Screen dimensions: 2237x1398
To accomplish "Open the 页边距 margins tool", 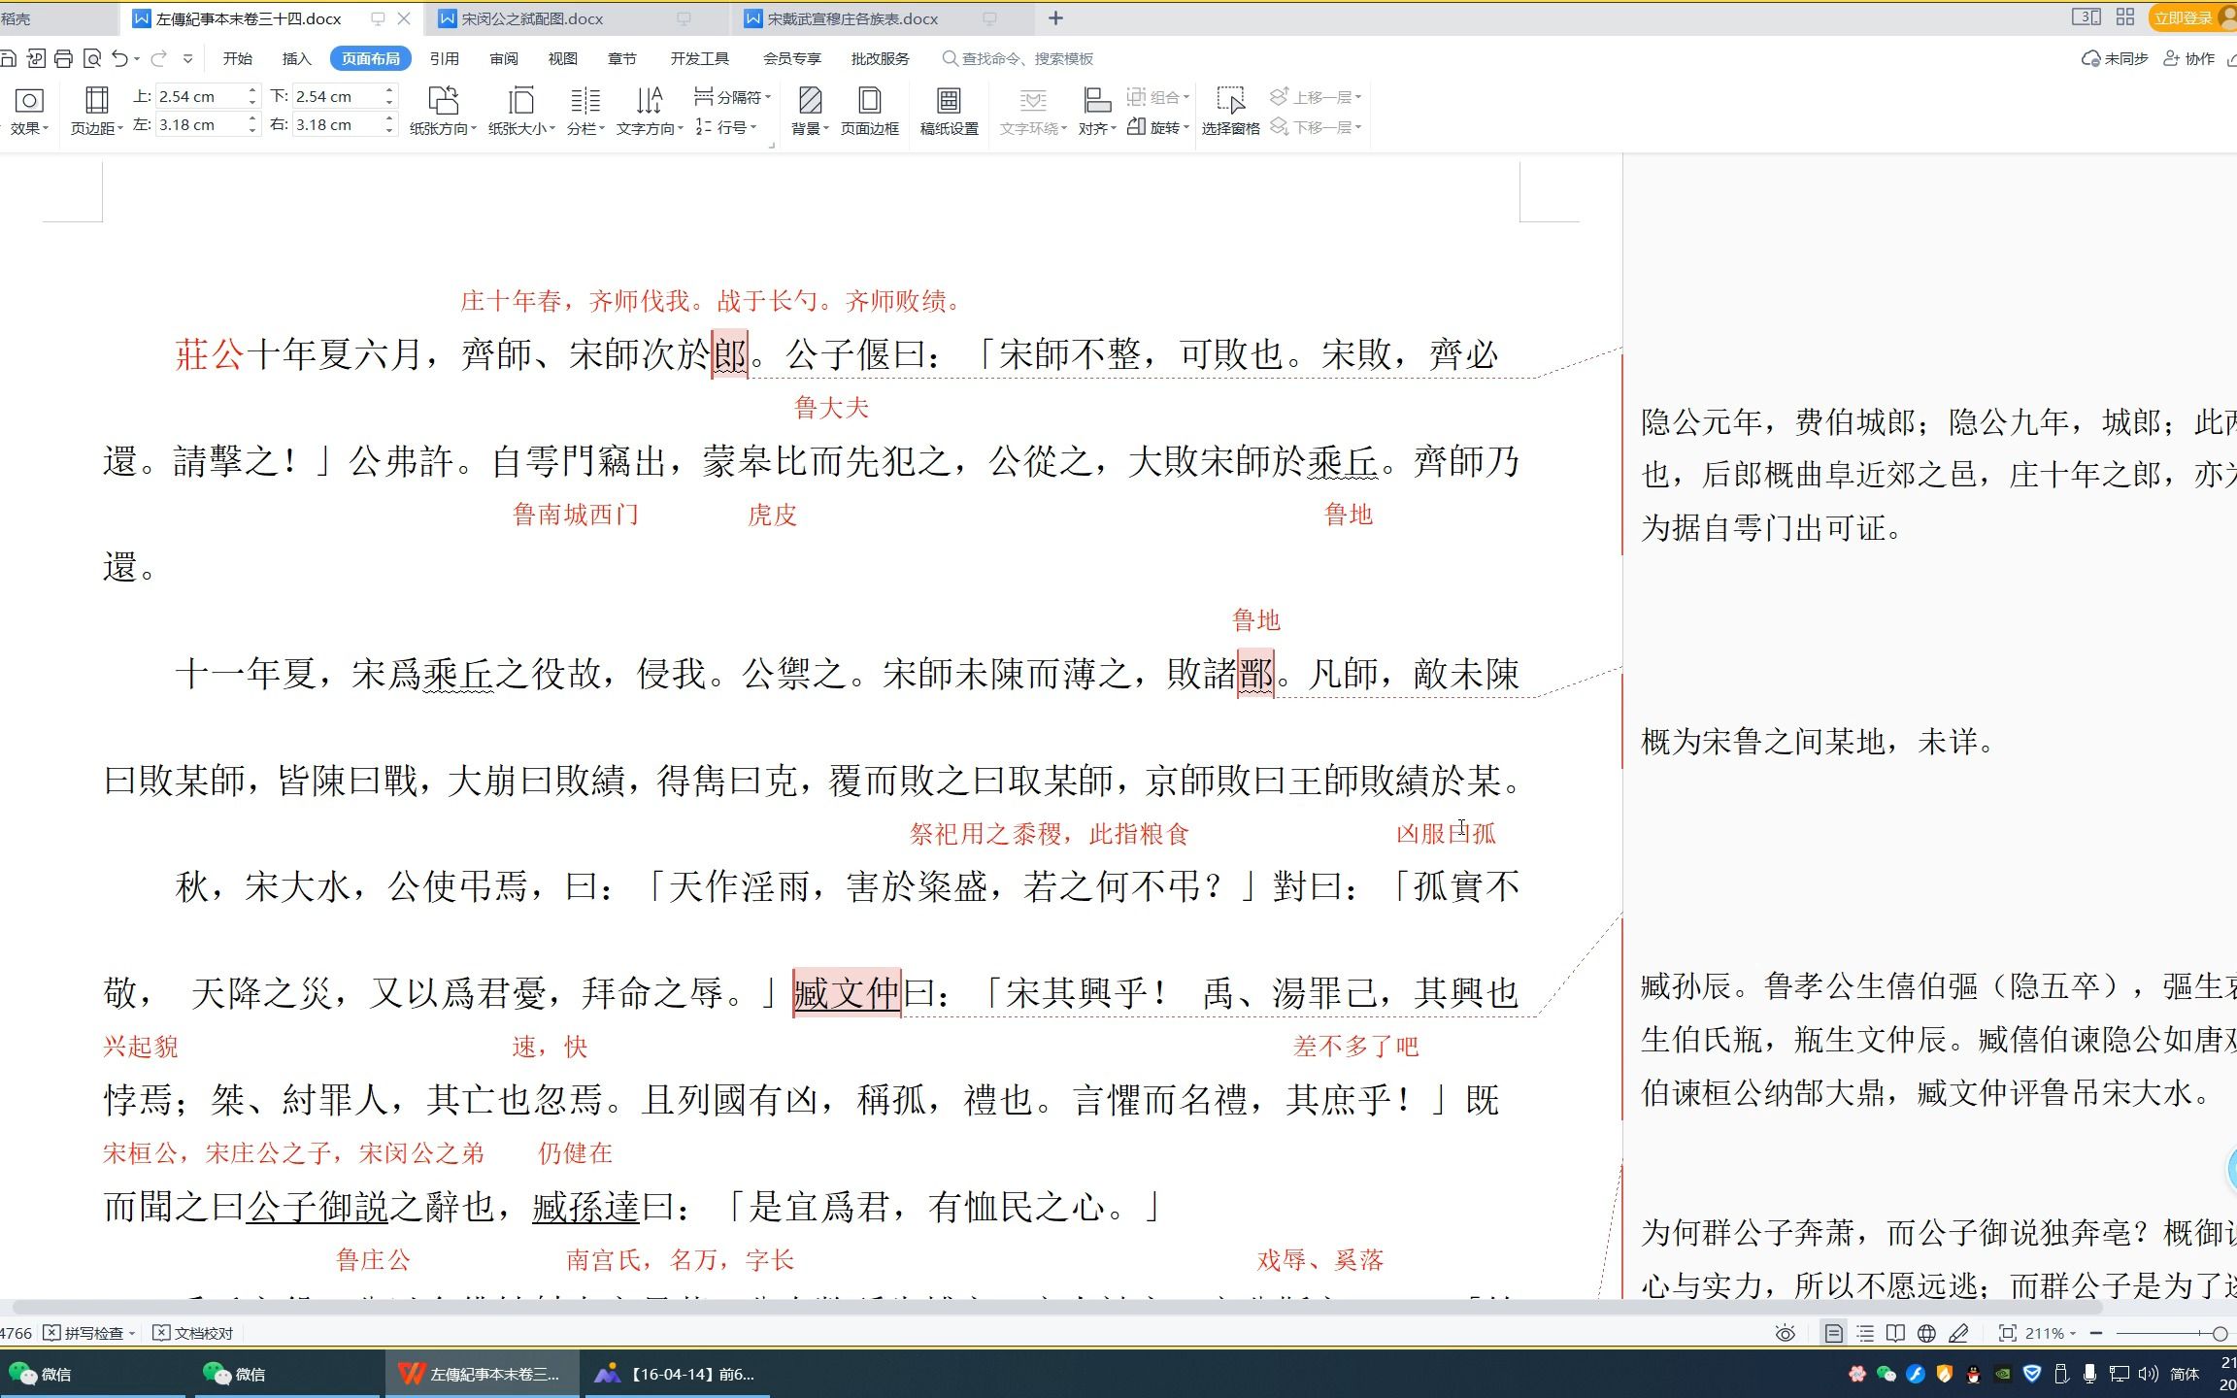I will (x=96, y=111).
